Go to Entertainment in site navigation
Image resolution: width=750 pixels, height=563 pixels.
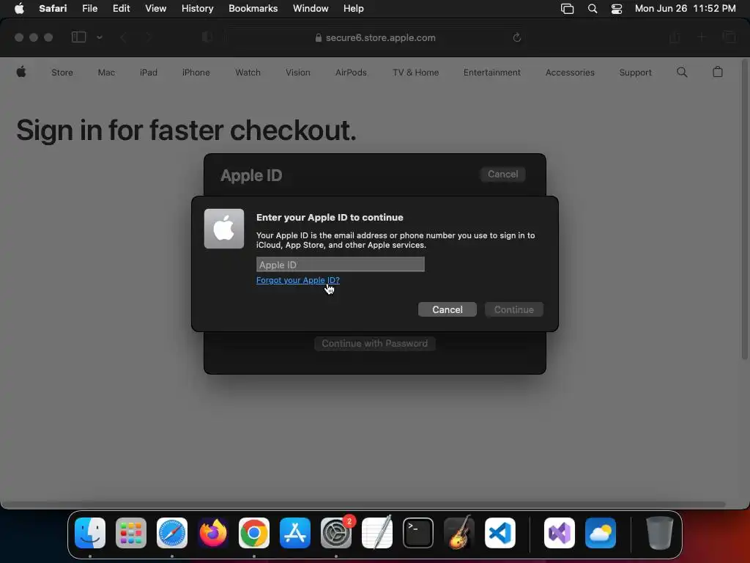491,73
